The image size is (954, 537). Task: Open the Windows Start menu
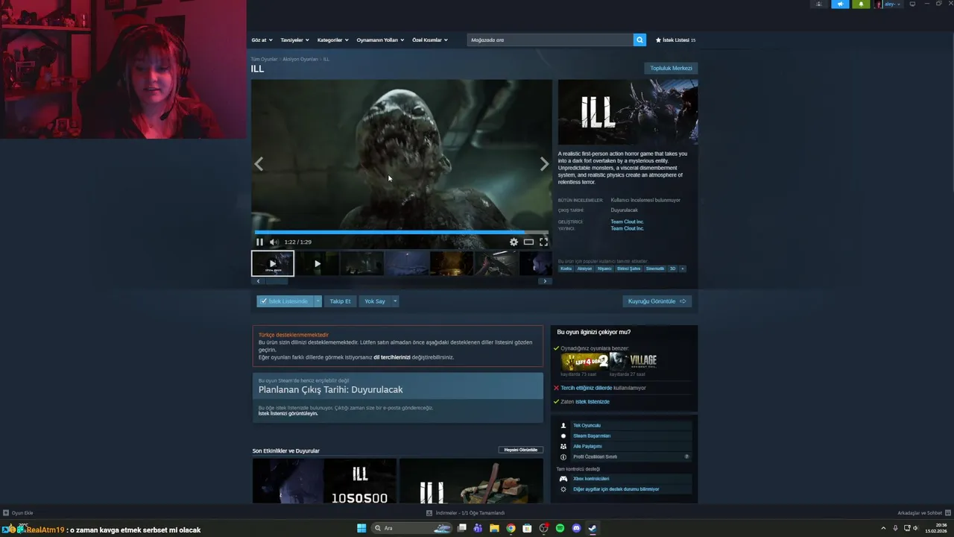(361, 528)
